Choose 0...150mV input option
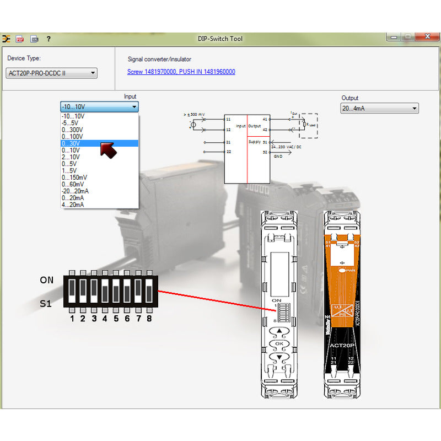This screenshot has width=441, height=441. pyautogui.click(x=100, y=178)
